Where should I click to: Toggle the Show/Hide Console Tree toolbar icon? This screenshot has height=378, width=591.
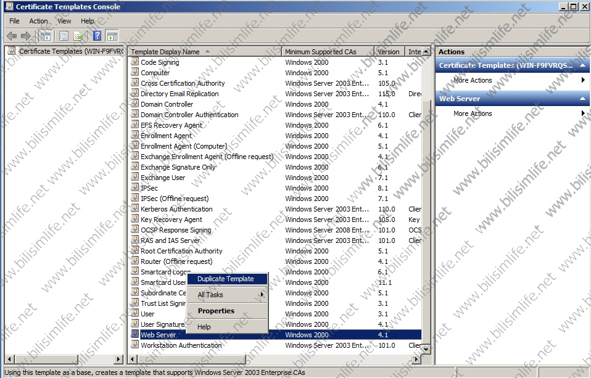[x=45, y=36]
